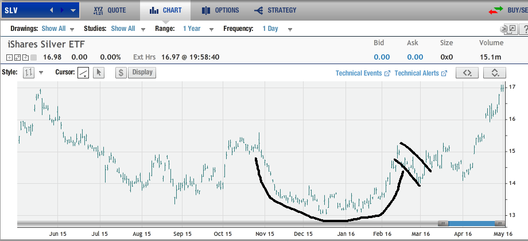Click the Volume value 15.1m
Image resolution: width=528 pixels, height=241 pixels.
click(x=490, y=57)
